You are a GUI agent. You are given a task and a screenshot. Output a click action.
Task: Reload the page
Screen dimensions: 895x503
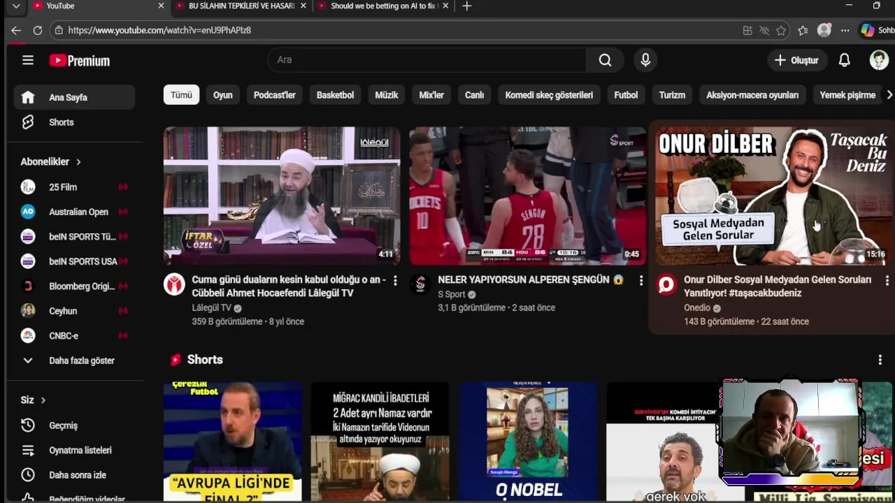coord(38,30)
